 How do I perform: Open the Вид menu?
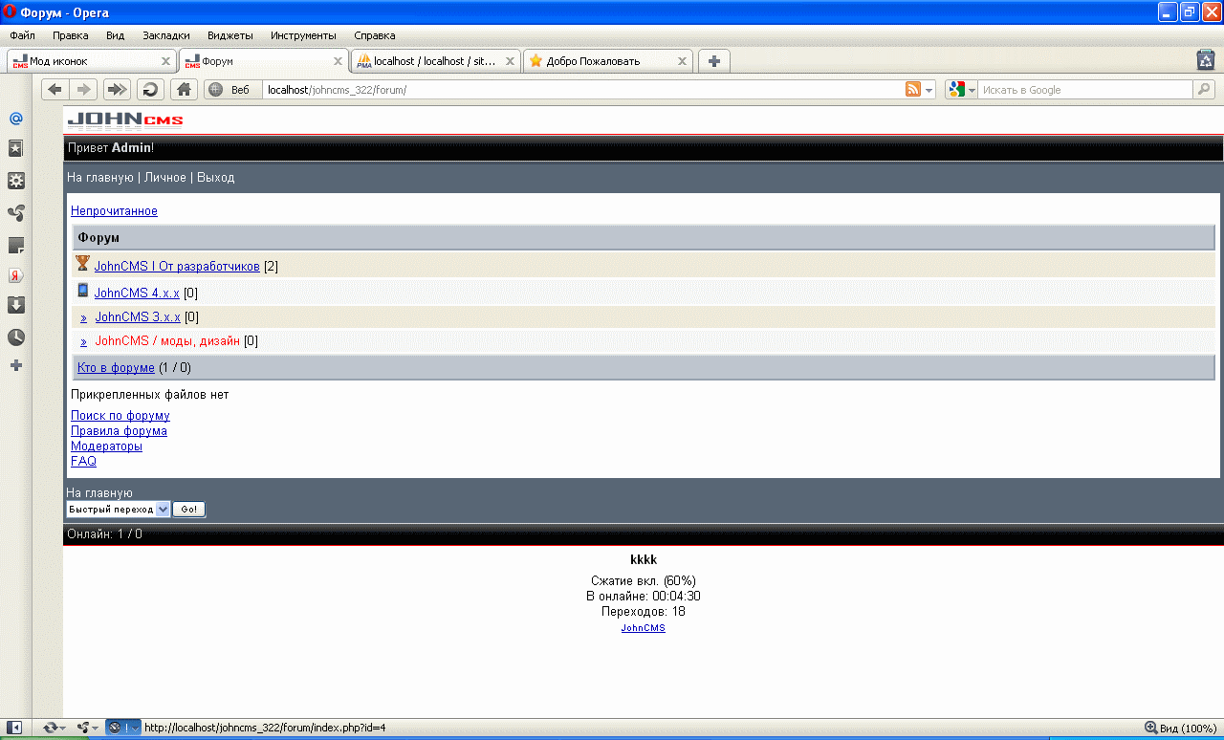(x=115, y=35)
